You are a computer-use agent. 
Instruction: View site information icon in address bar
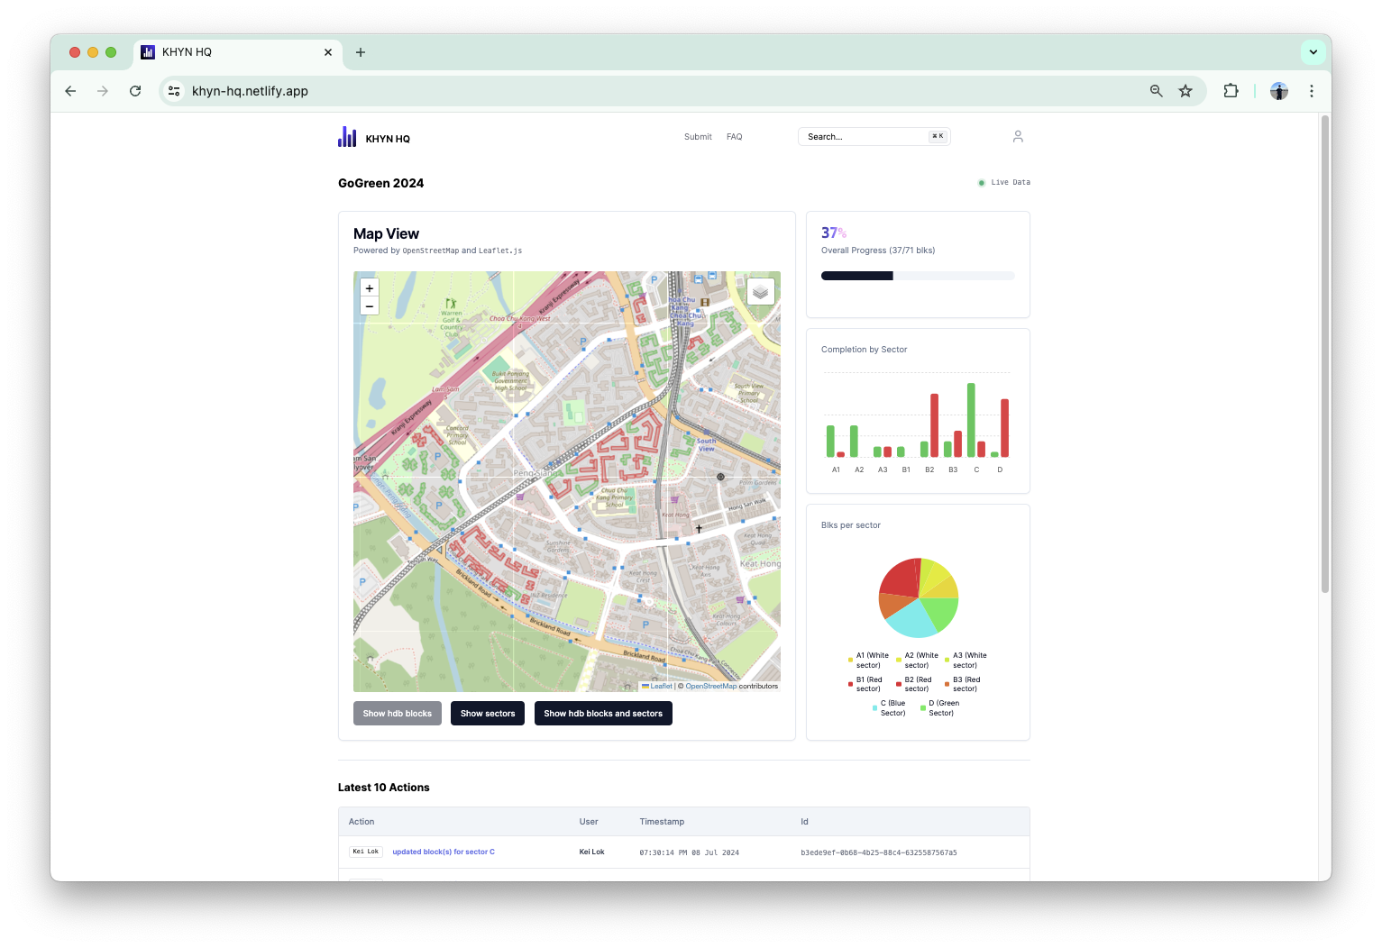pos(174,91)
